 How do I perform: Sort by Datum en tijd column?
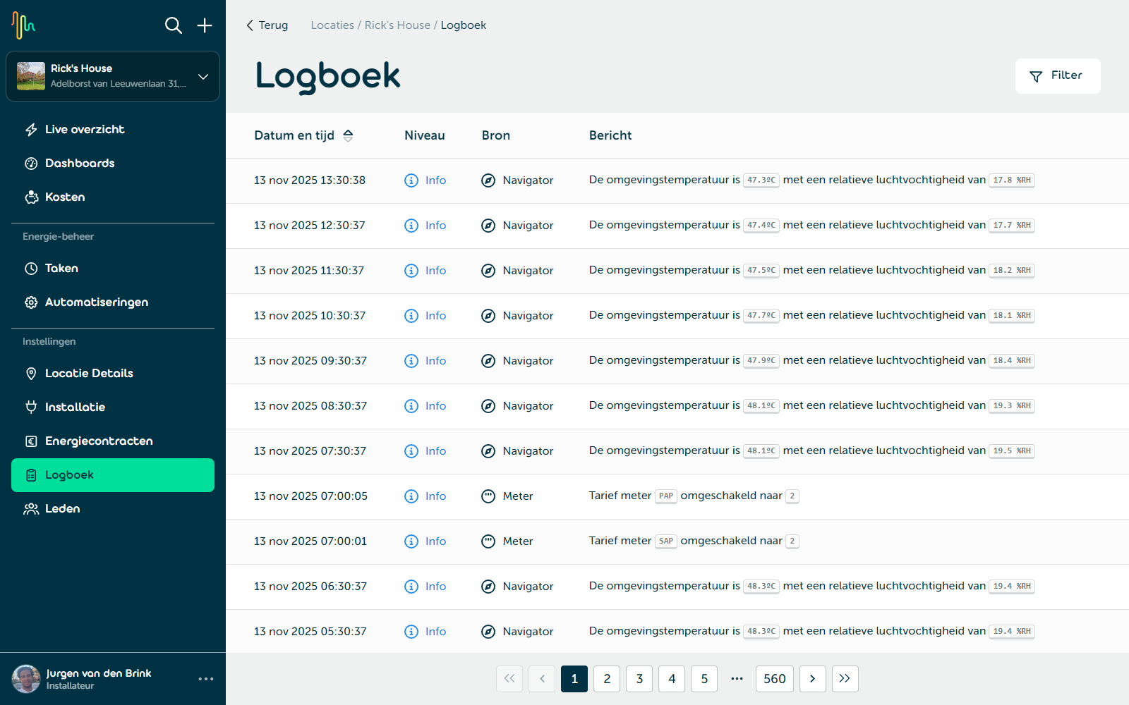pos(303,135)
